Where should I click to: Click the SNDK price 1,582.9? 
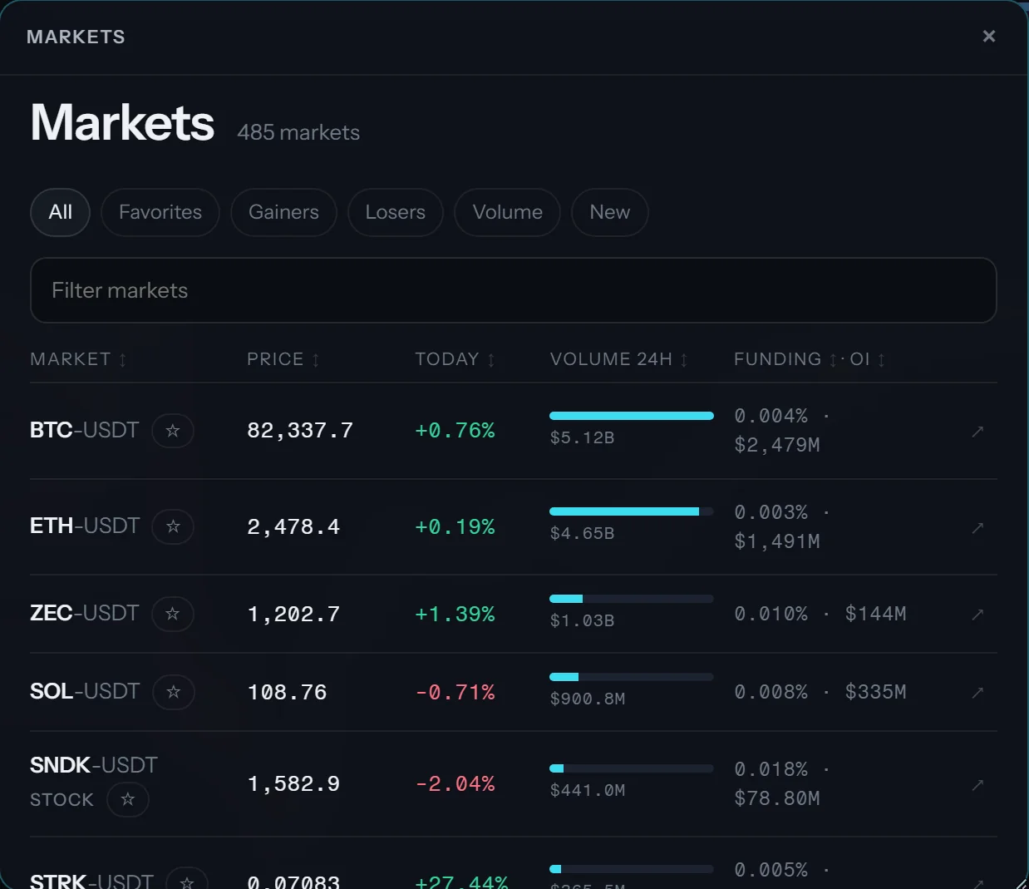[x=293, y=784]
